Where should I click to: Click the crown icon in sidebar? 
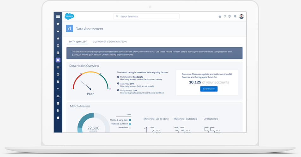pyautogui.click(x=58, y=31)
